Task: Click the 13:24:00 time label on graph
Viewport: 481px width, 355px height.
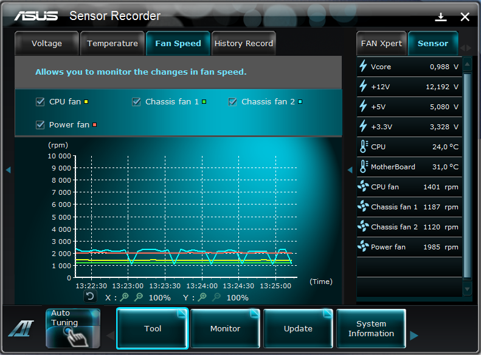Action: (202, 286)
